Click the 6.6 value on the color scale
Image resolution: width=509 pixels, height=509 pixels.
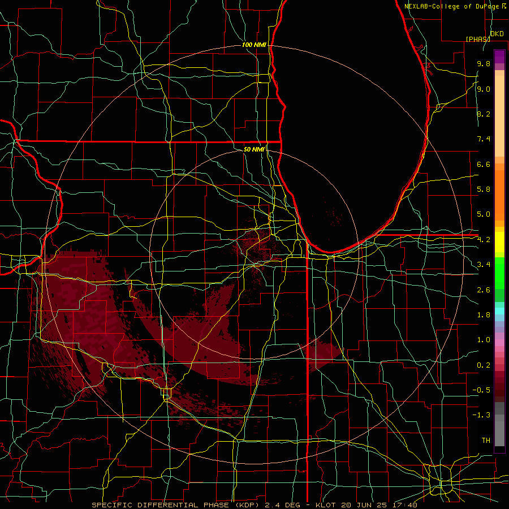(484, 164)
